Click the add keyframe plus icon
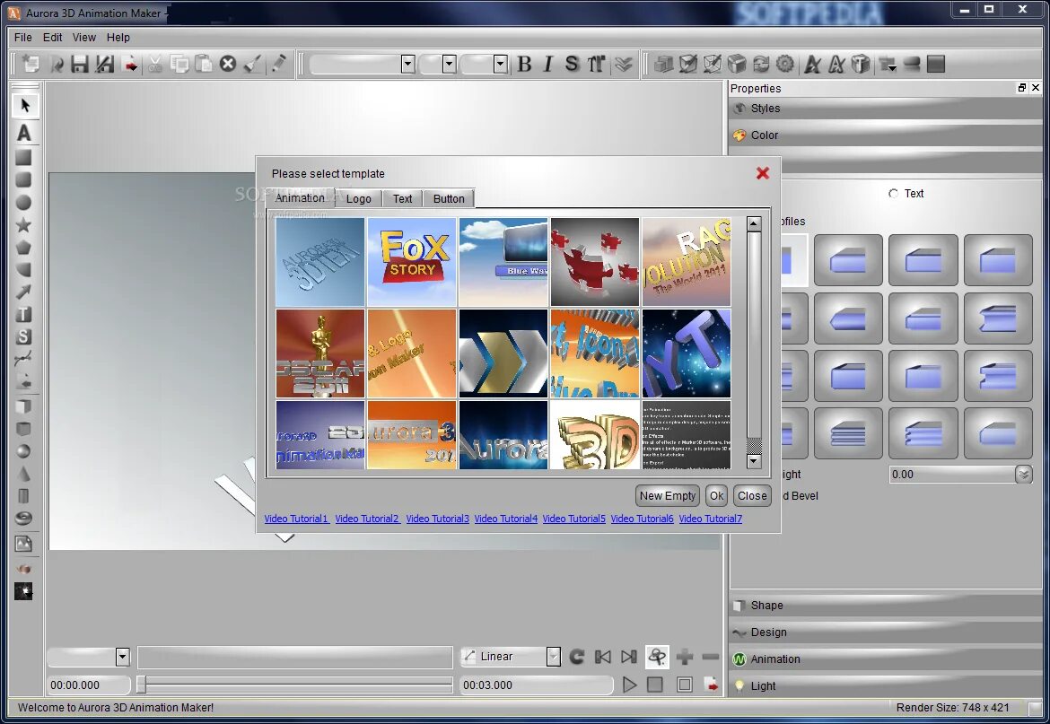 (x=685, y=657)
